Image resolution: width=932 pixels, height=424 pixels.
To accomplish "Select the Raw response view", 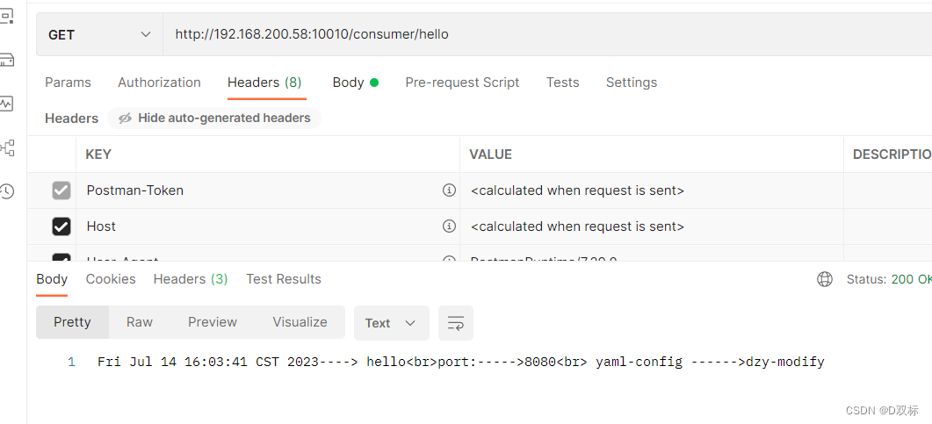I will (x=140, y=322).
